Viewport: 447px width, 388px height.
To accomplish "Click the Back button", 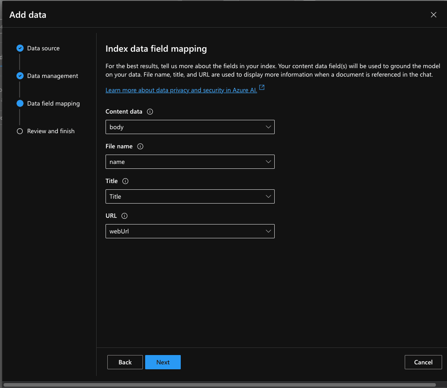I will pyautogui.click(x=125, y=362).
